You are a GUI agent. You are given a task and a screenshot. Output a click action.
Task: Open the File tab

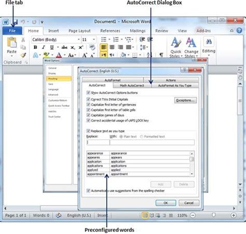point(12,31)
